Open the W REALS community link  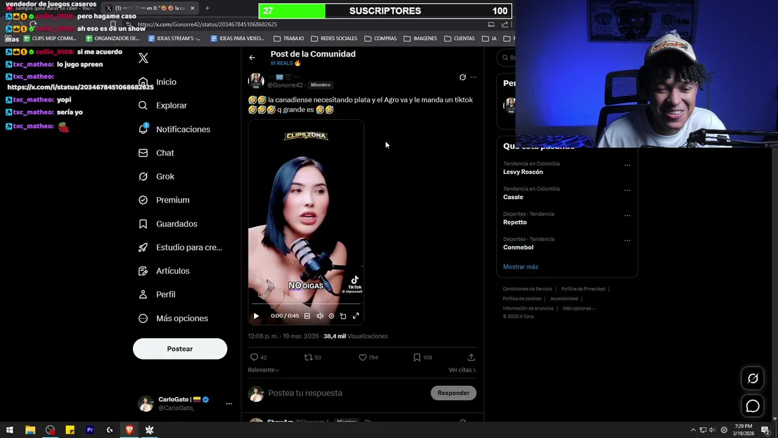[x=286, y=63]
